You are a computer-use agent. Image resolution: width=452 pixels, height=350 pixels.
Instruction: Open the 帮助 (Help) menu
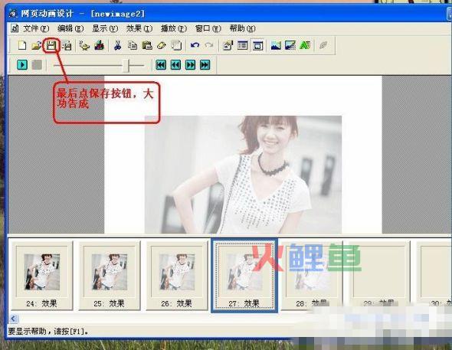pos(242,28)
